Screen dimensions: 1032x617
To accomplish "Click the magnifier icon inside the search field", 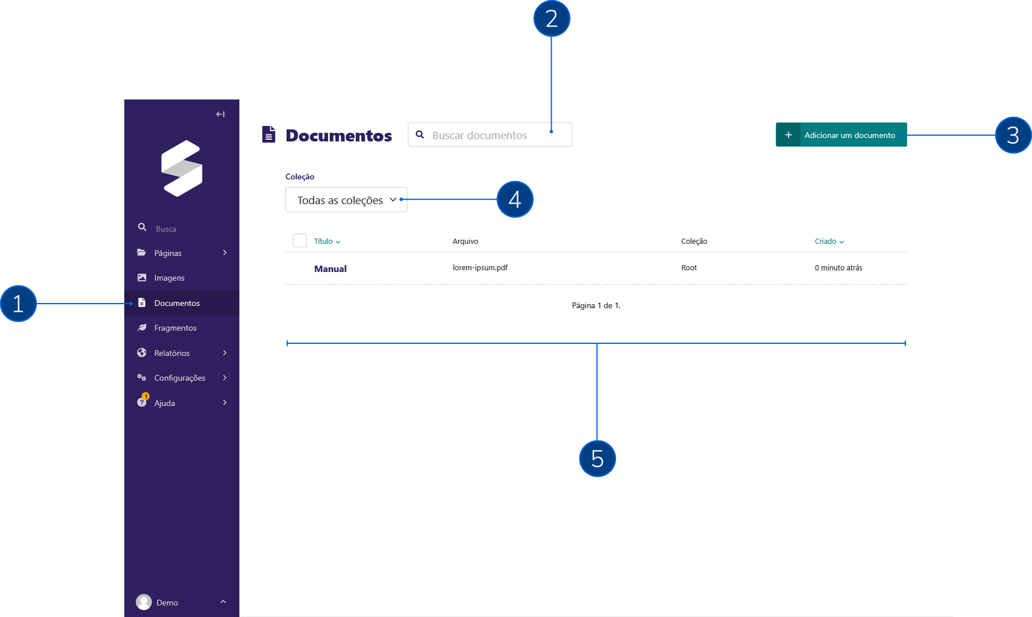I will 420,135.
